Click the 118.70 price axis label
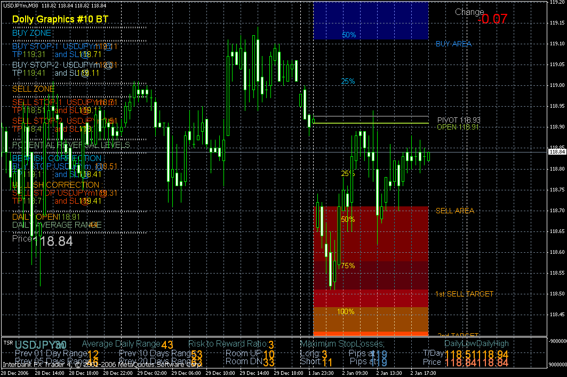 [x=557, y=211]
